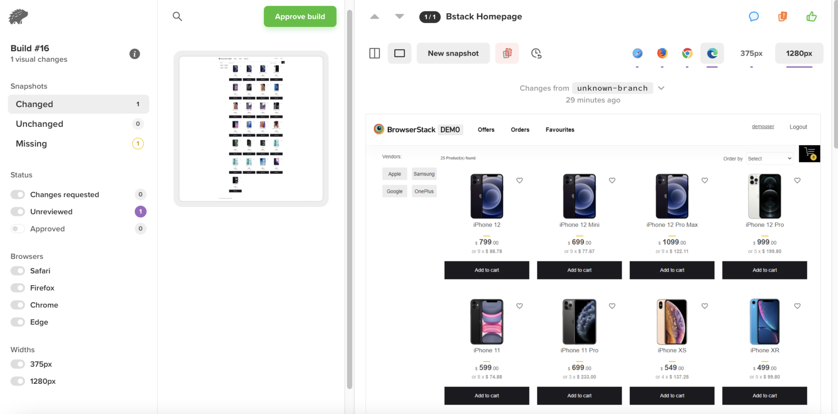Toggle the diff overlay icon
838x414 pixels.
[507, 53]
